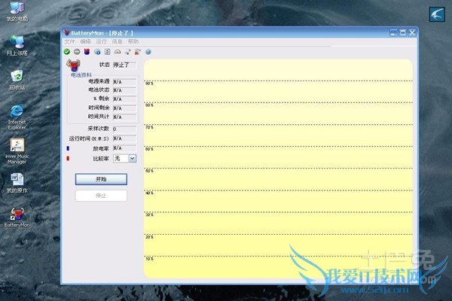452x301 pixels.
Task: Click the 运行时间 value field
Action: [124, 138]
